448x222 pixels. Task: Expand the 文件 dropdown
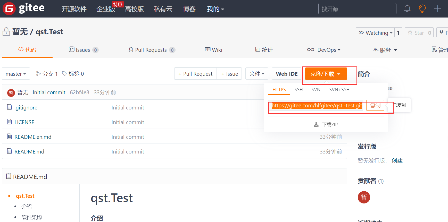pyautogui.click(x=257, y=74)
